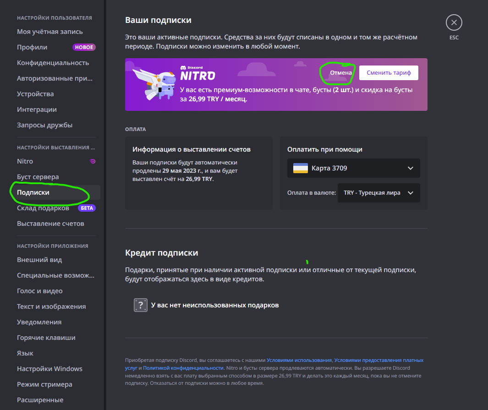Go to Конфиденциальность settings
Image resolution: width=488 pixels, height=410 pixels.
click(53, 63)
